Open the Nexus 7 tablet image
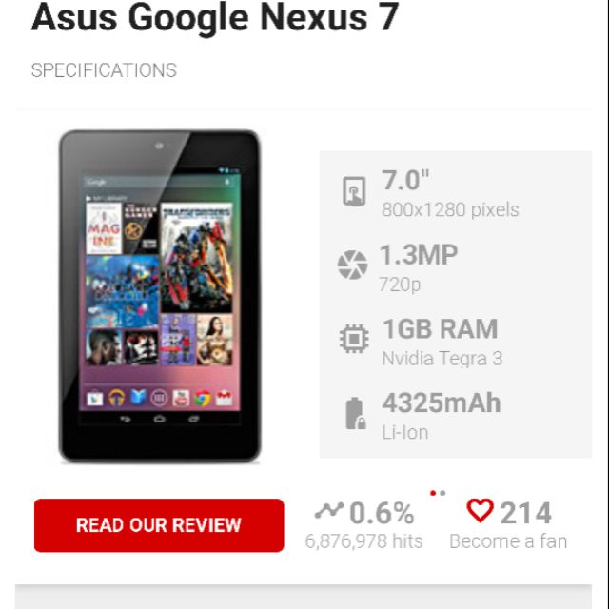Viewport: 609px width, 609px height. [160, 297]
